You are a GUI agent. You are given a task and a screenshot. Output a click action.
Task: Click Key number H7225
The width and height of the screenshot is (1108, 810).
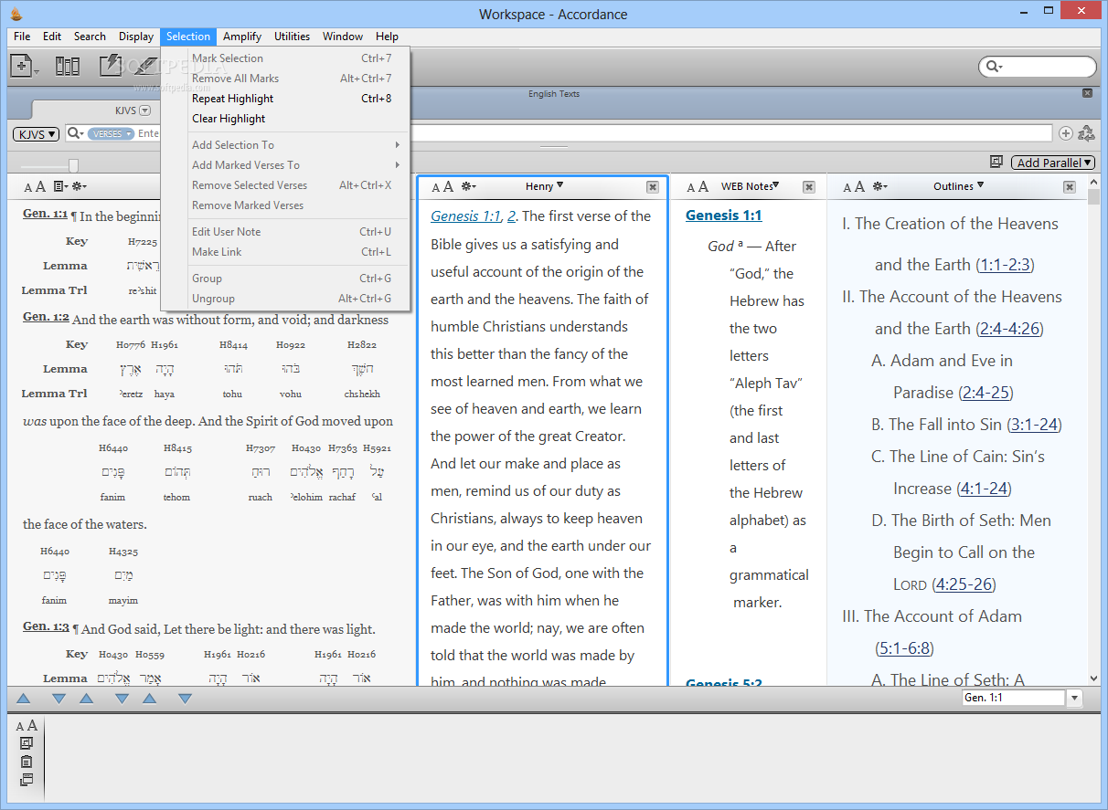[x=143, y=242]
